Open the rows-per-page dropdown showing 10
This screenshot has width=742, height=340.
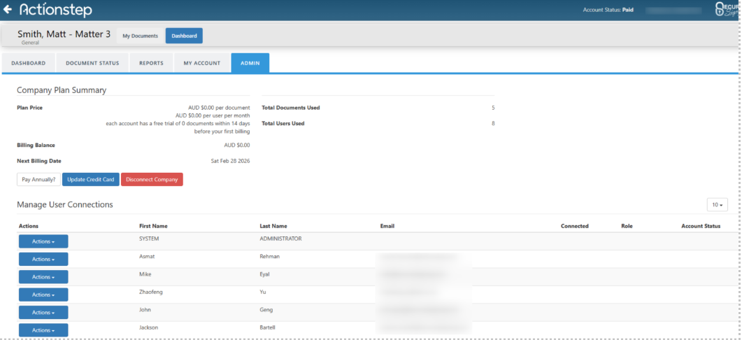(718, 205)
